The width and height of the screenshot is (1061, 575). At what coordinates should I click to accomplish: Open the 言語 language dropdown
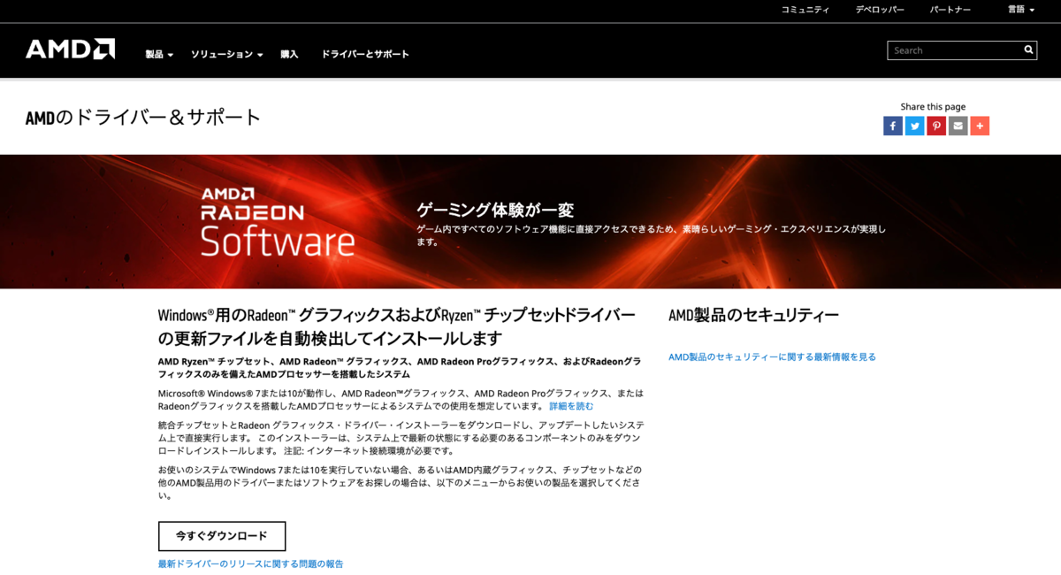tap(1021, 10)
